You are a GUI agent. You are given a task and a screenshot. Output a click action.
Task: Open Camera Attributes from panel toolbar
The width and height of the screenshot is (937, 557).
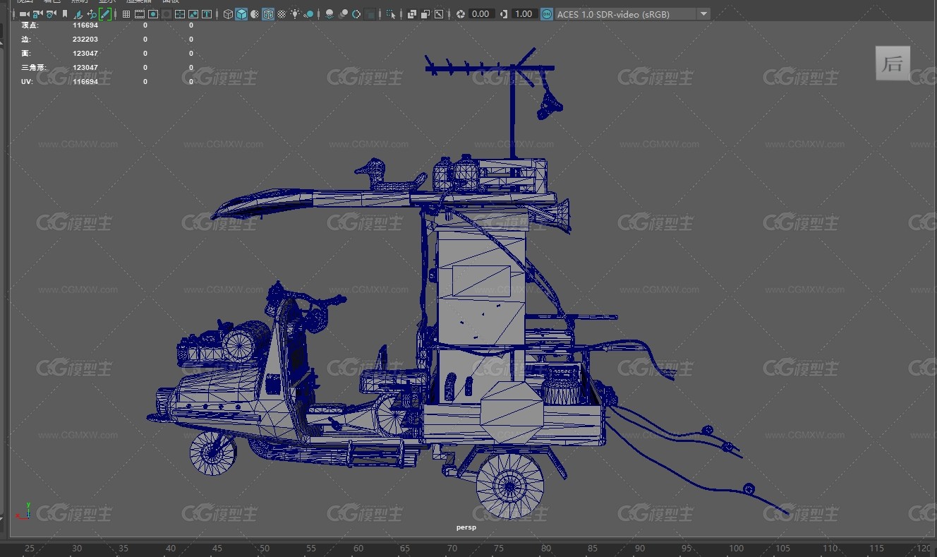point(51,14)
